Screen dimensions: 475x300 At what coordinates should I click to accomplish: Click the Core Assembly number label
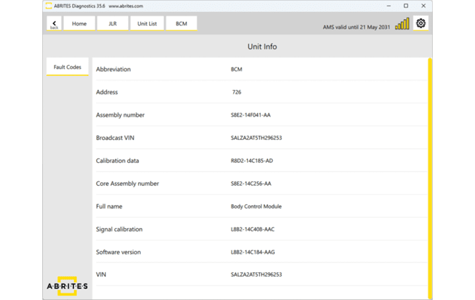click(x=128, y=183)
